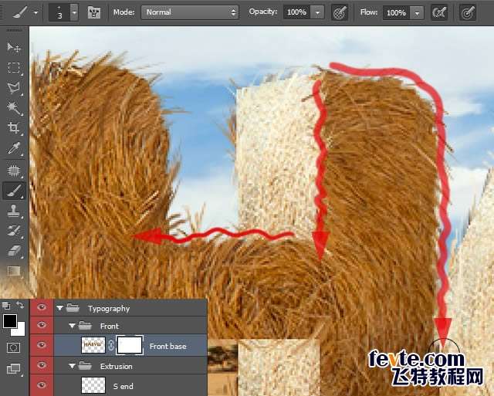The width and height of the screenshot is (494, 396).
Task: Collapse the Front group
Action: pyautogui.click(x=72, y=326)
